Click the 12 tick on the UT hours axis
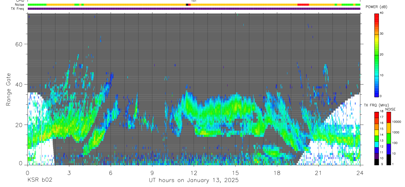The height and width of the screenshot is (187, 405). coord(194,172)
